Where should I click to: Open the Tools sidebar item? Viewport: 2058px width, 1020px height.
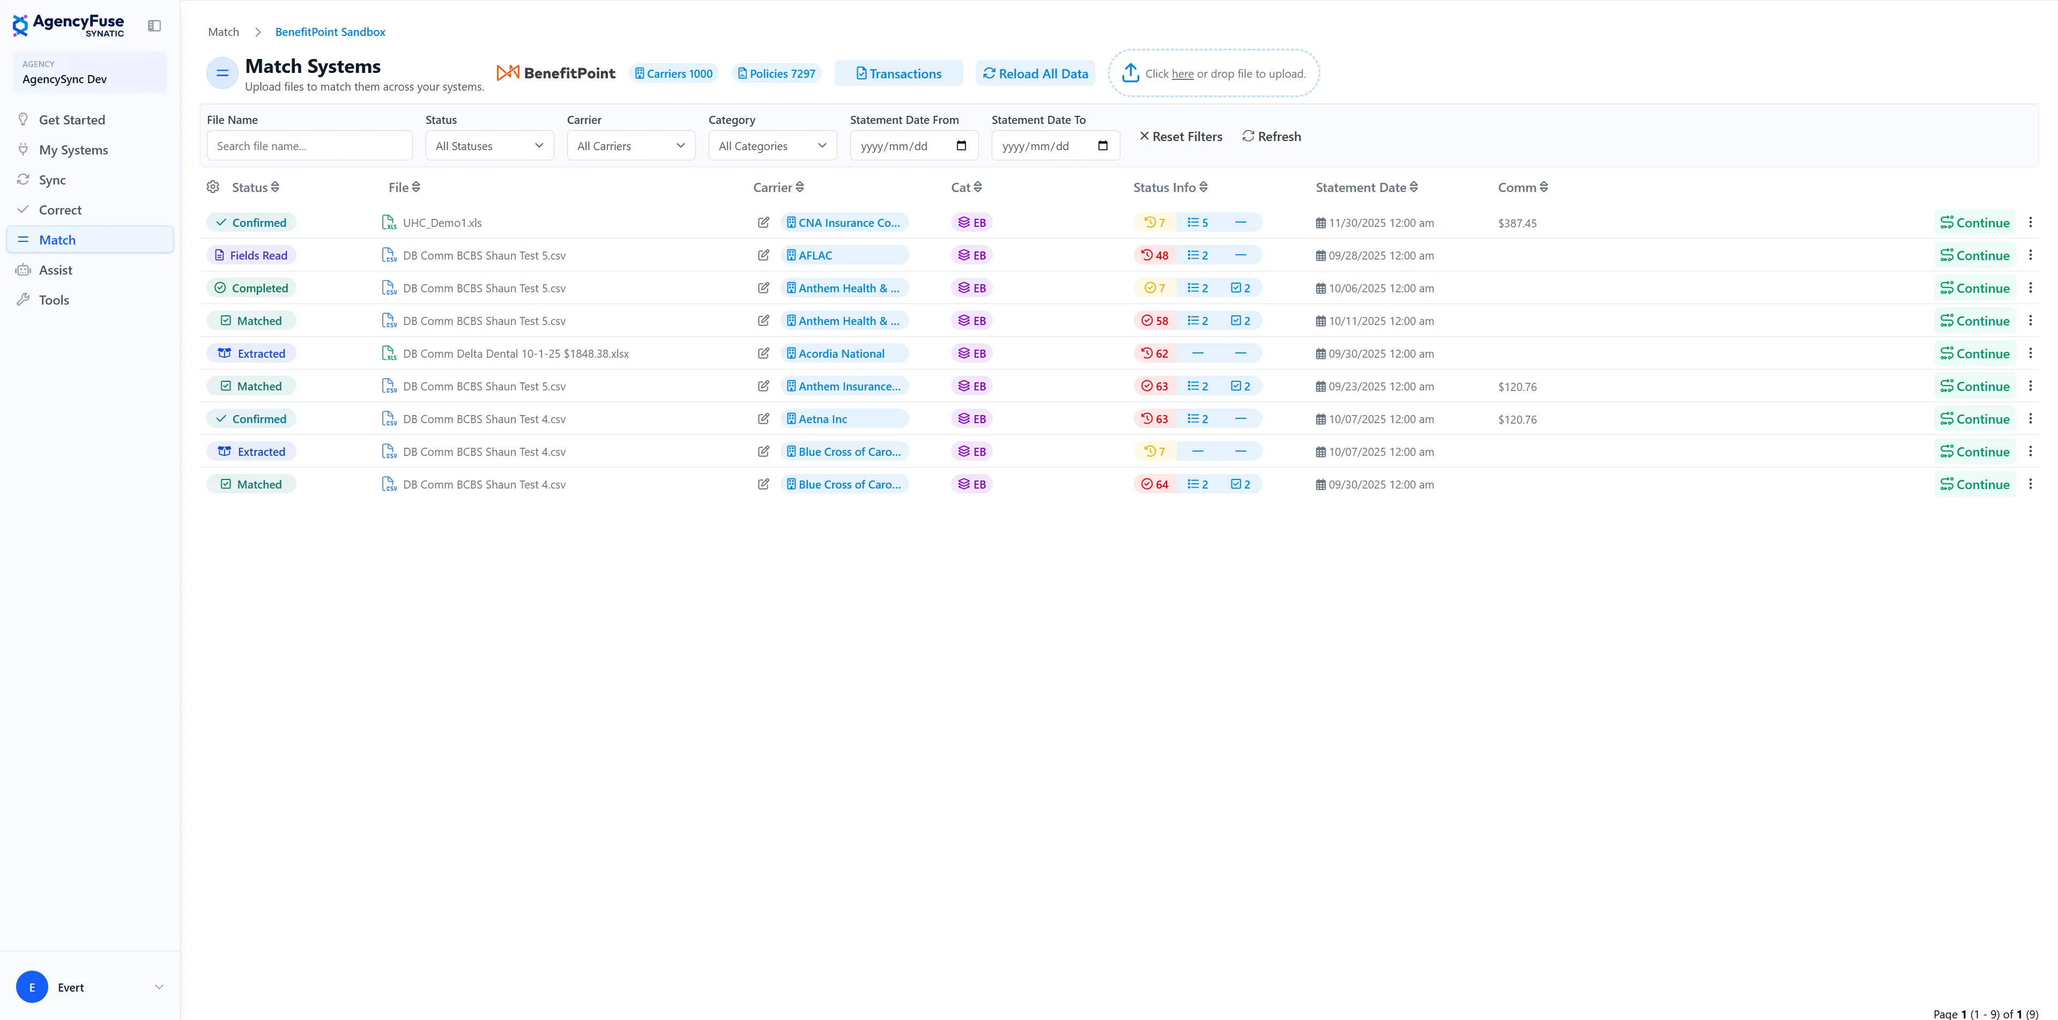54,300
